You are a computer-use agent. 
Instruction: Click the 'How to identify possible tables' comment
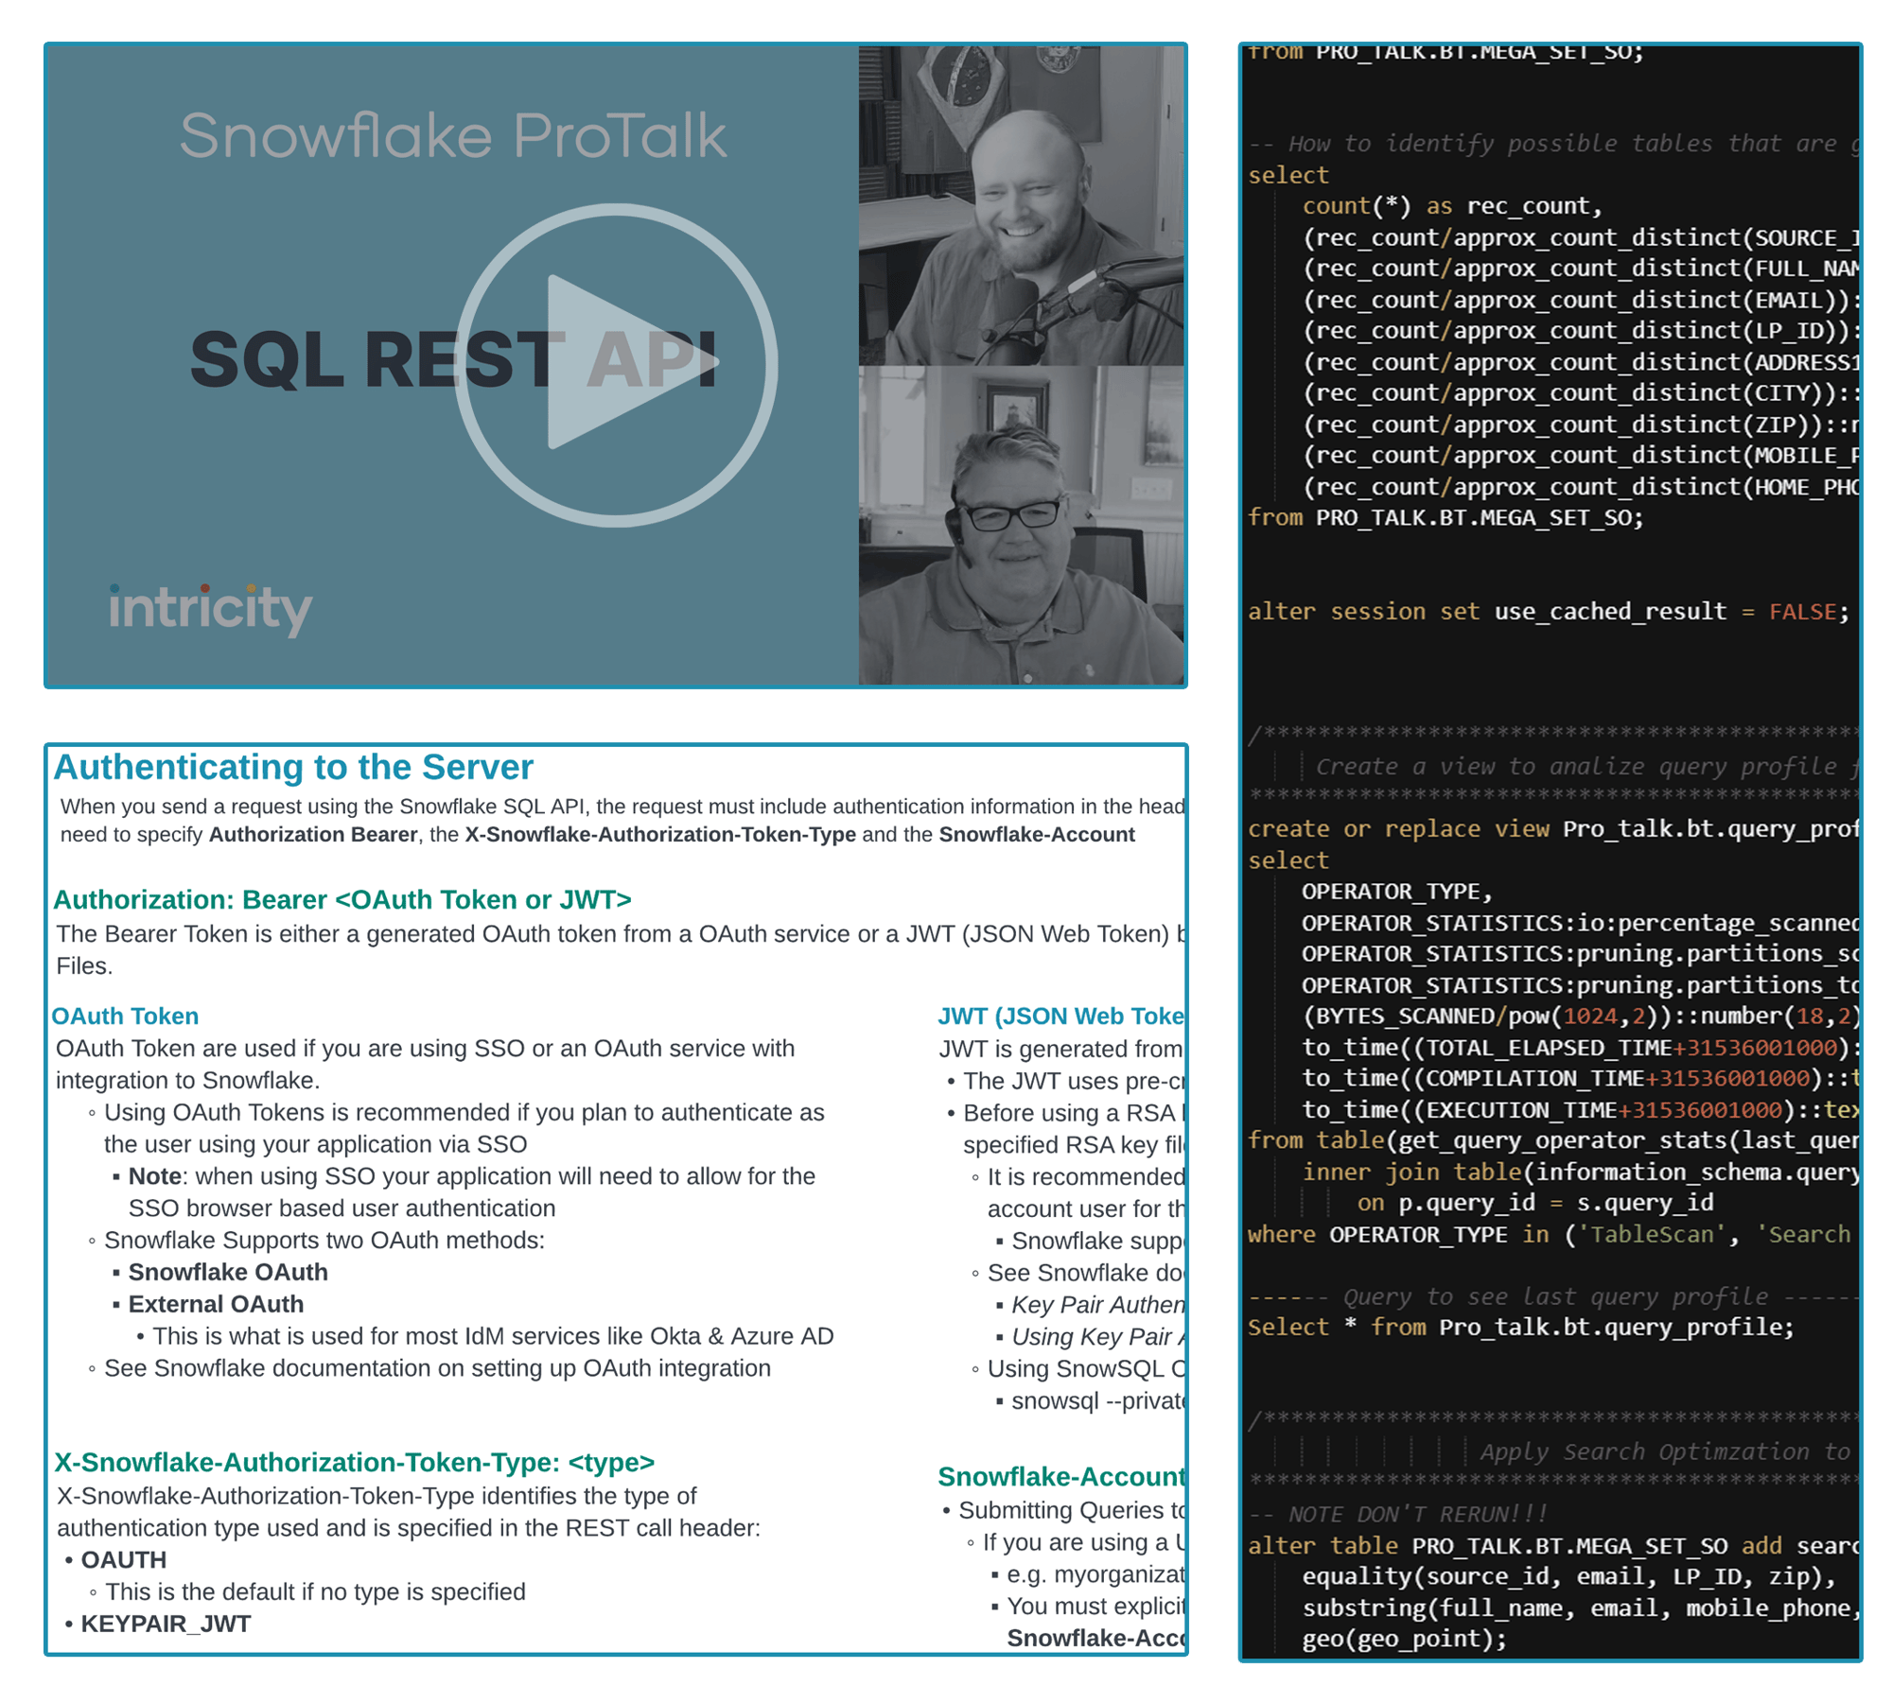pos(1552,143)
